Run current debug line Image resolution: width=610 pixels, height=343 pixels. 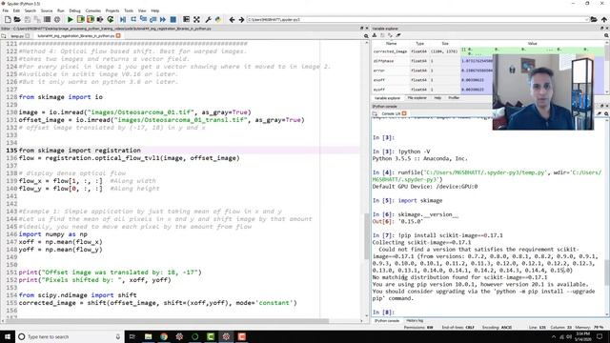(x=133, y=19)
